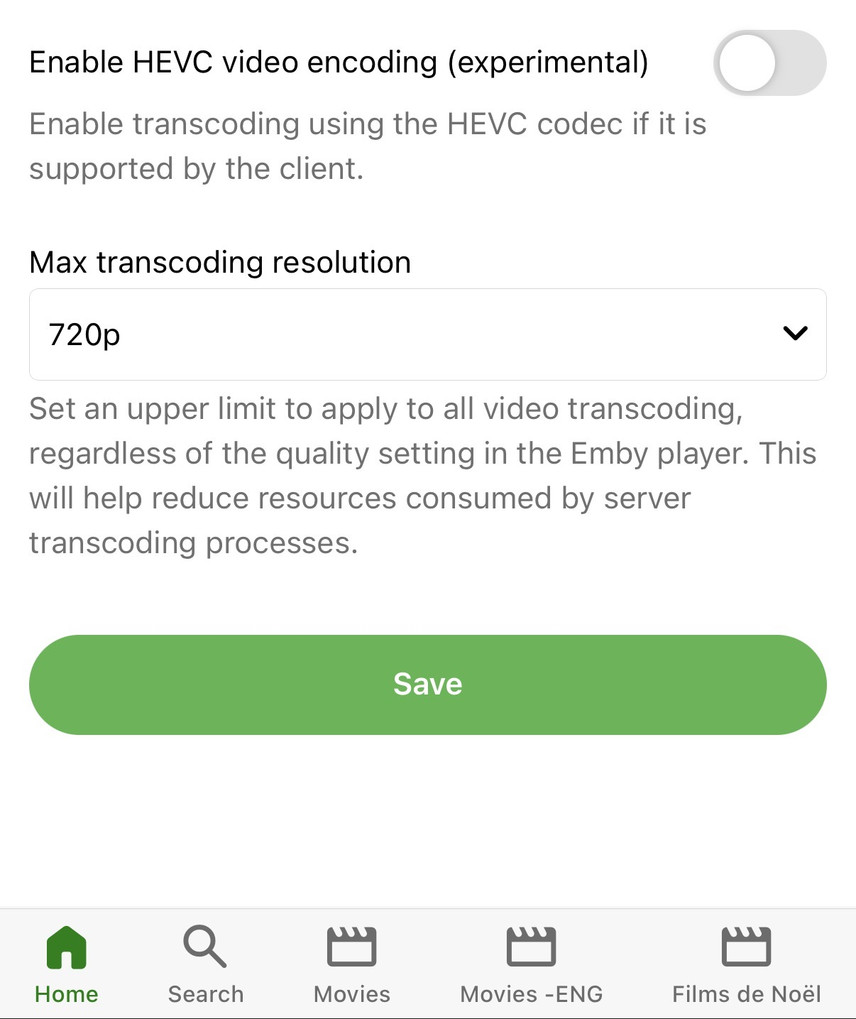Open the Films de Noël library label
The image size is (856, 1019).
(x=747, y=994)
